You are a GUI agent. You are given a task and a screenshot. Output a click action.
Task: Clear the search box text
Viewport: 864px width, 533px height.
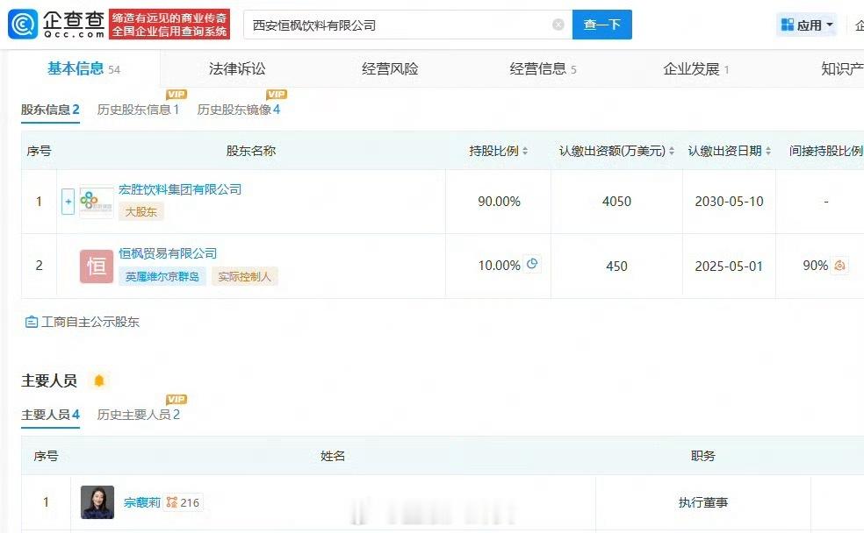(558, 25)
